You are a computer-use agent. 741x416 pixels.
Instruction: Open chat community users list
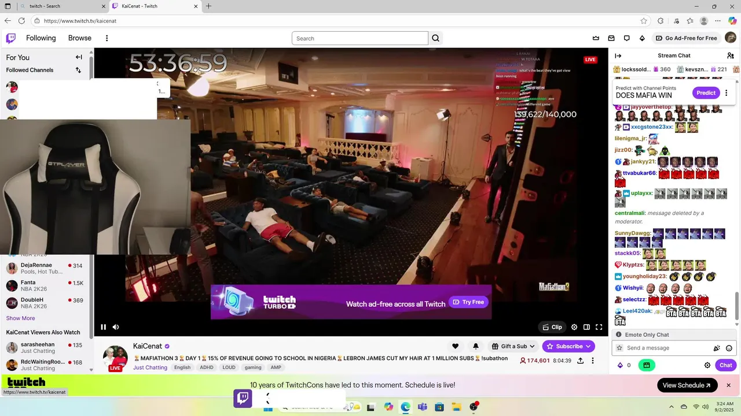[731, 55]
